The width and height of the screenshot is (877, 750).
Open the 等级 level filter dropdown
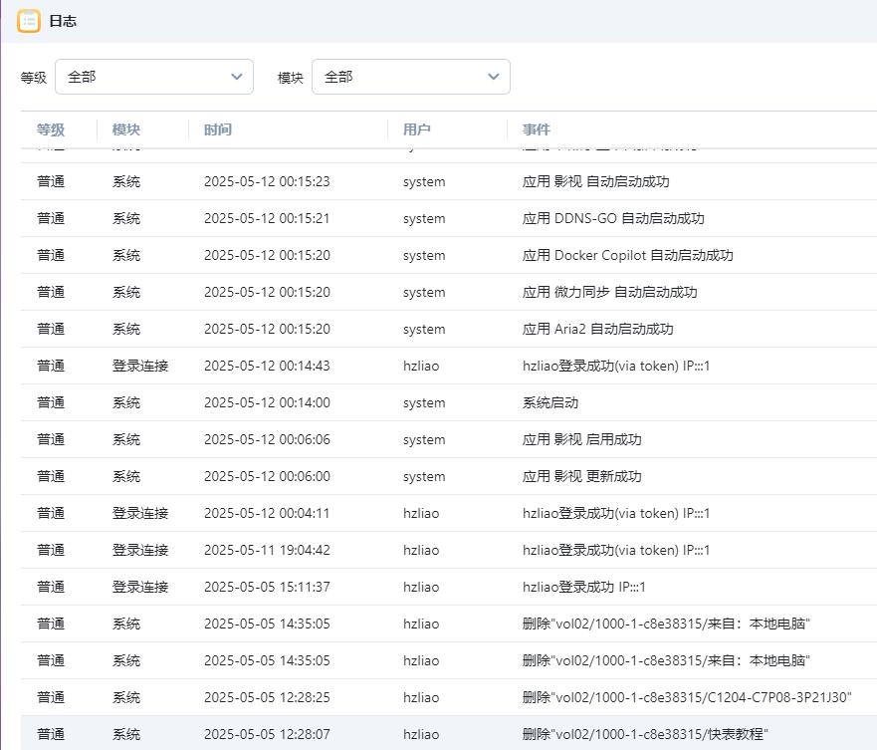(153, 77)
